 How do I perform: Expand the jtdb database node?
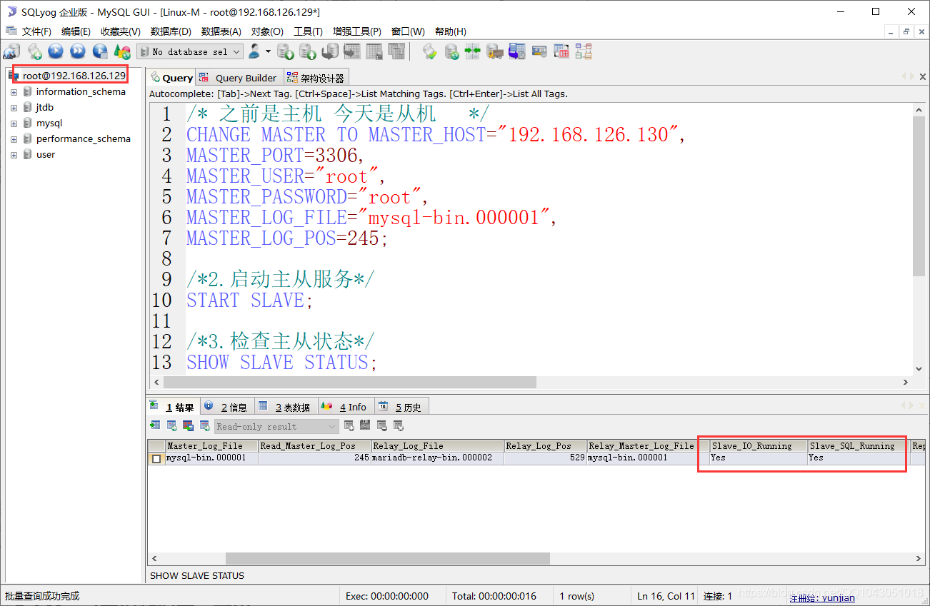(14, 108)
